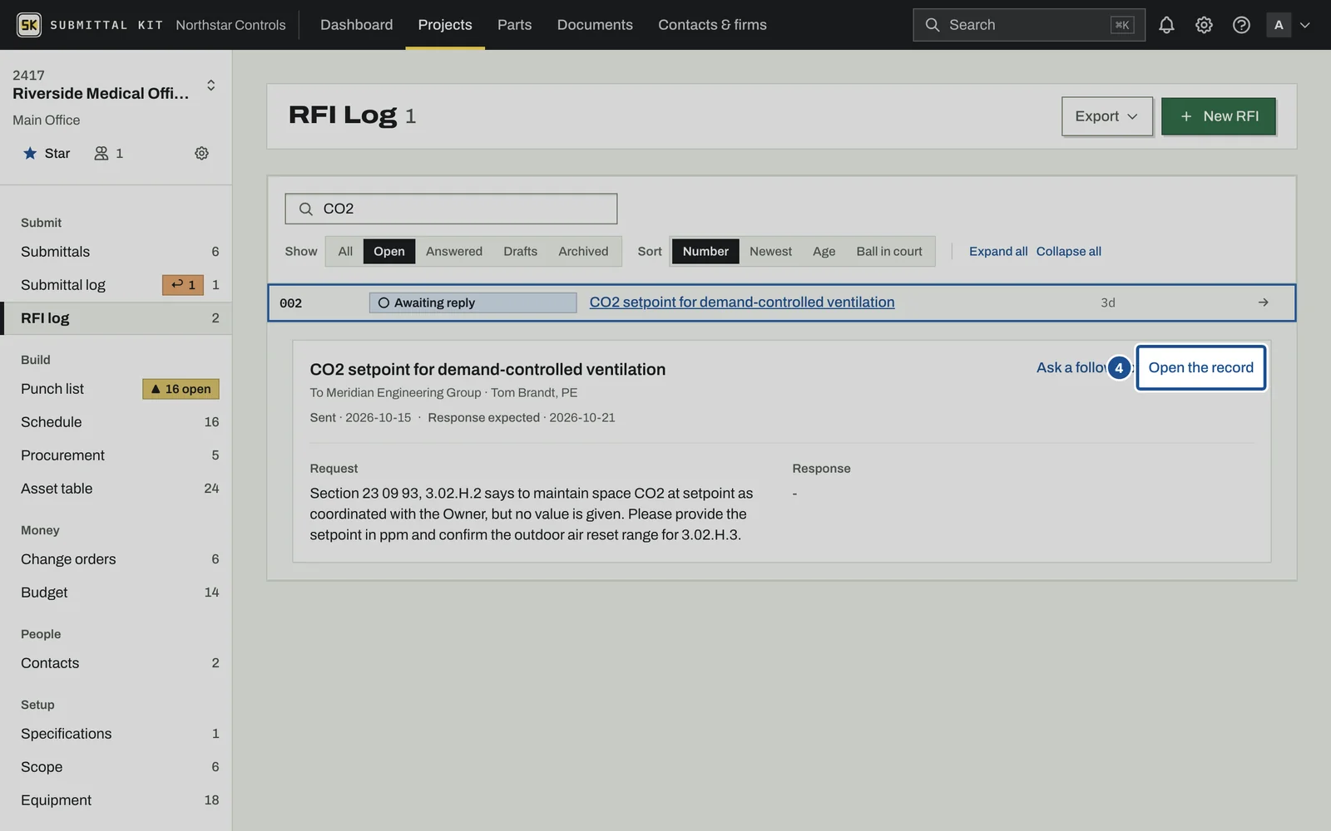Image resolution: width=1331 pixels, height=831 pixels.
Task: Open Asset table in the sidebar
Action: 116,489
